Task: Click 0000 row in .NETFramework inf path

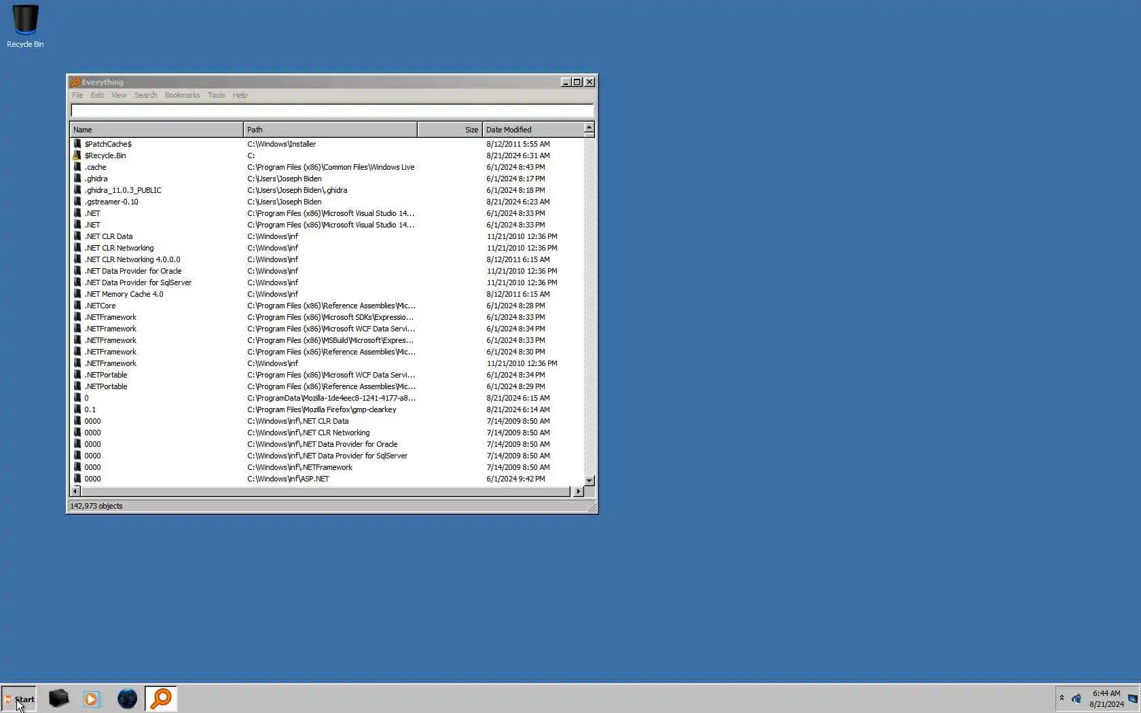Action: [92, 467]
